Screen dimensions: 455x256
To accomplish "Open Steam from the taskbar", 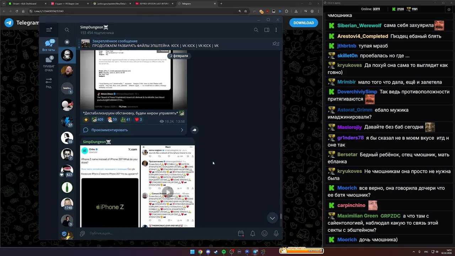I will tap(216, 252).
